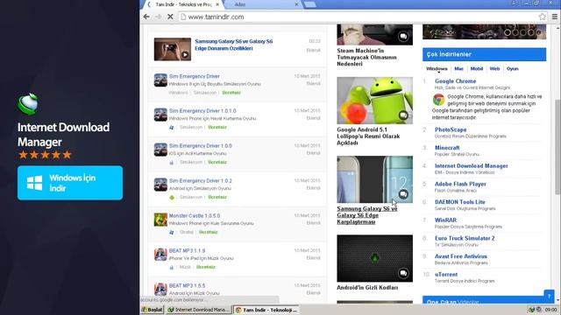Open Sim Emergency Driver 1.0.1.0 link
The height and width of the screenshot is (315, 561).
(x=202, y=111)
